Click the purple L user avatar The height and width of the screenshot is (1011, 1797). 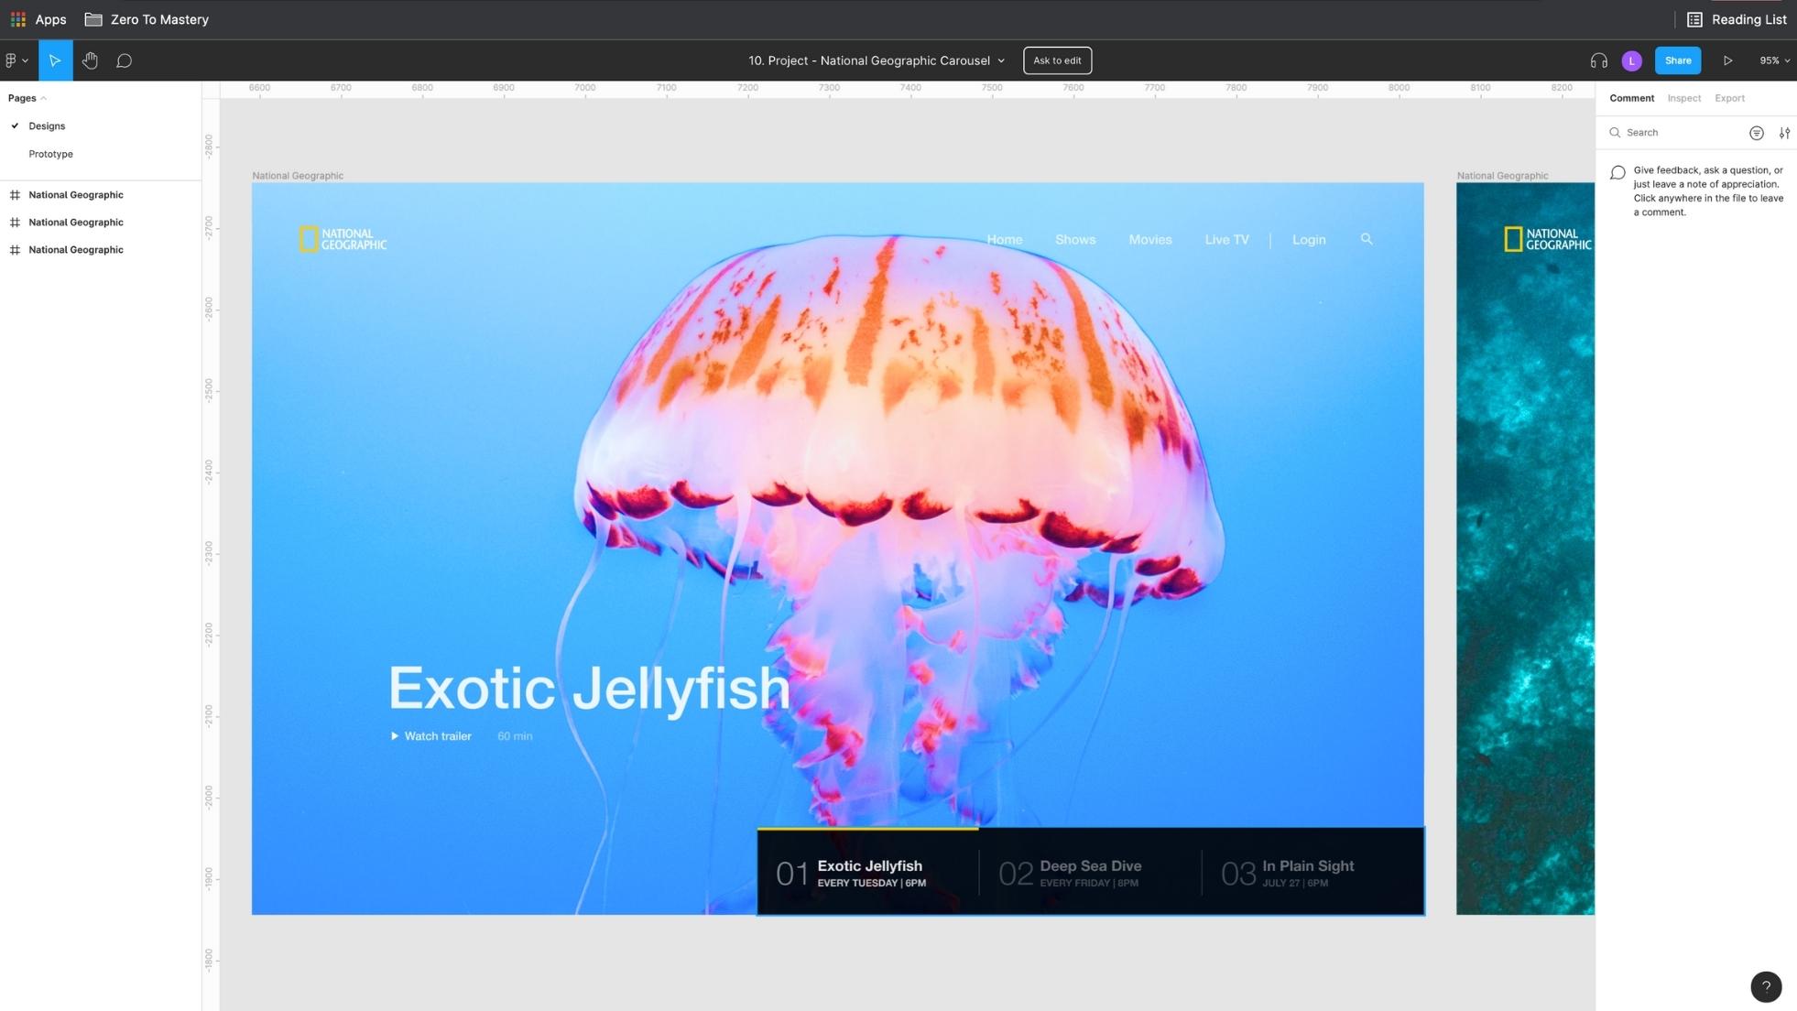click(x=1631, y=60)
